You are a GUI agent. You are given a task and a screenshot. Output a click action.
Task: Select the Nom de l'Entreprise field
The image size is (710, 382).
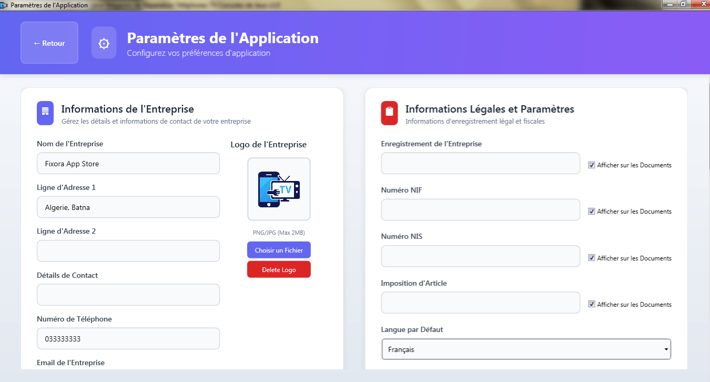[x=128, y=163]
